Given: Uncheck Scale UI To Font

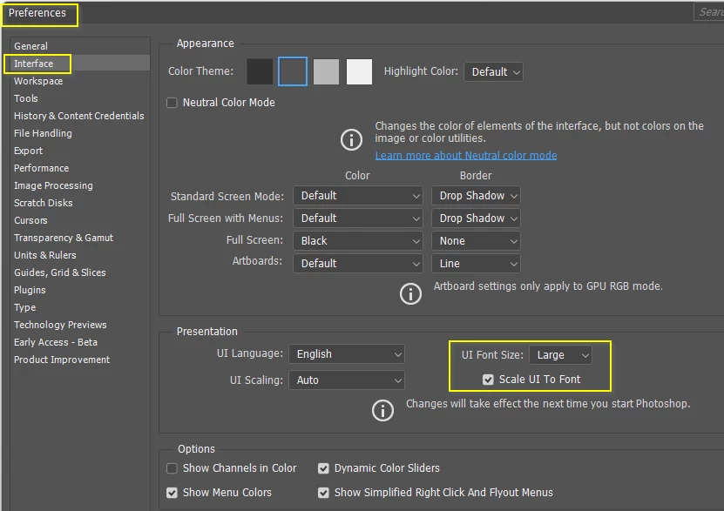Looking at the screenshot, I should (x=488, y=380).
